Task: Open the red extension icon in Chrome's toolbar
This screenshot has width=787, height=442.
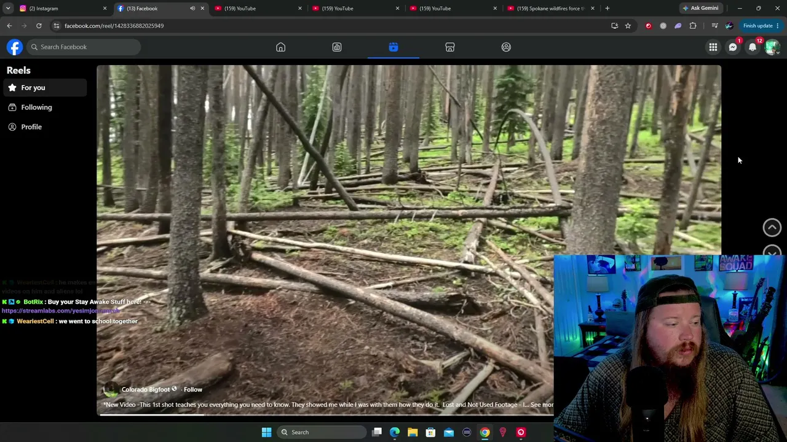Action: pyautogui.click(x=648, y=26)
